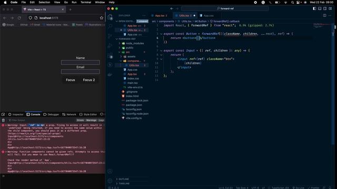
Task: Select the Style Editor tab in DevTools
Action: (88, 114)
